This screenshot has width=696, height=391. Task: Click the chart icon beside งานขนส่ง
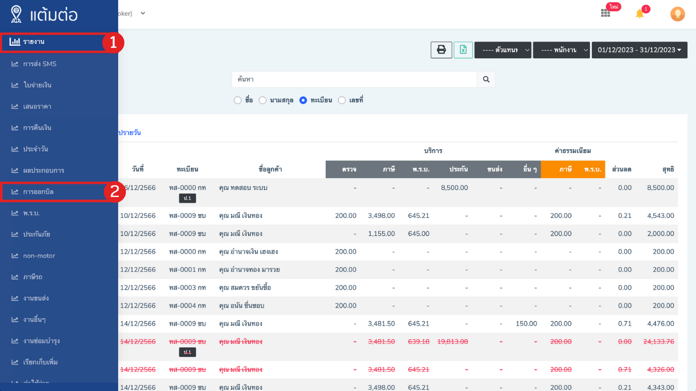[15, 298]
